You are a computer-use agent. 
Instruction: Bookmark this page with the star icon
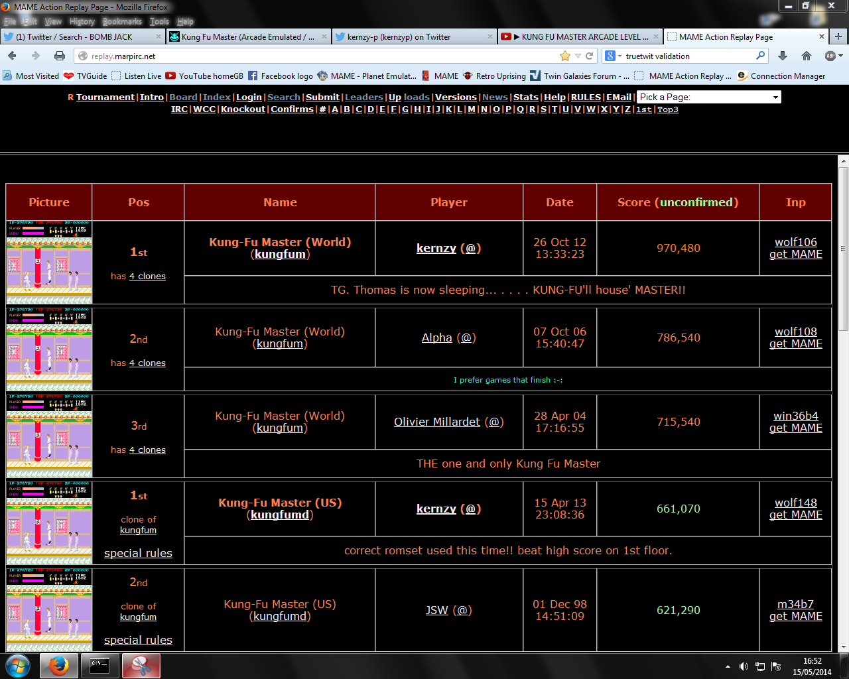coord(564,56)
